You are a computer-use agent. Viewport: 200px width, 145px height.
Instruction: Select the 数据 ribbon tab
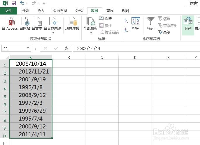coord(94,11)
